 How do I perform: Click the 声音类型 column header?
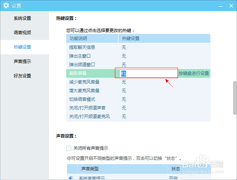(122, 169)
